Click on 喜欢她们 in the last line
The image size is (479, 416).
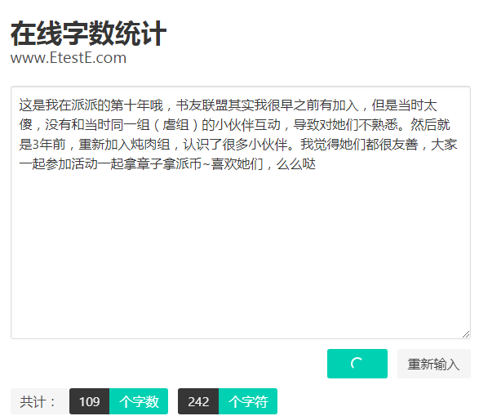(x=237, y=164)
